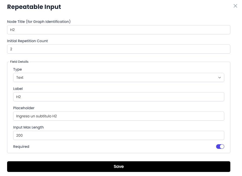Click the chevron arrow in the Type dropdown

click(219, 77)
